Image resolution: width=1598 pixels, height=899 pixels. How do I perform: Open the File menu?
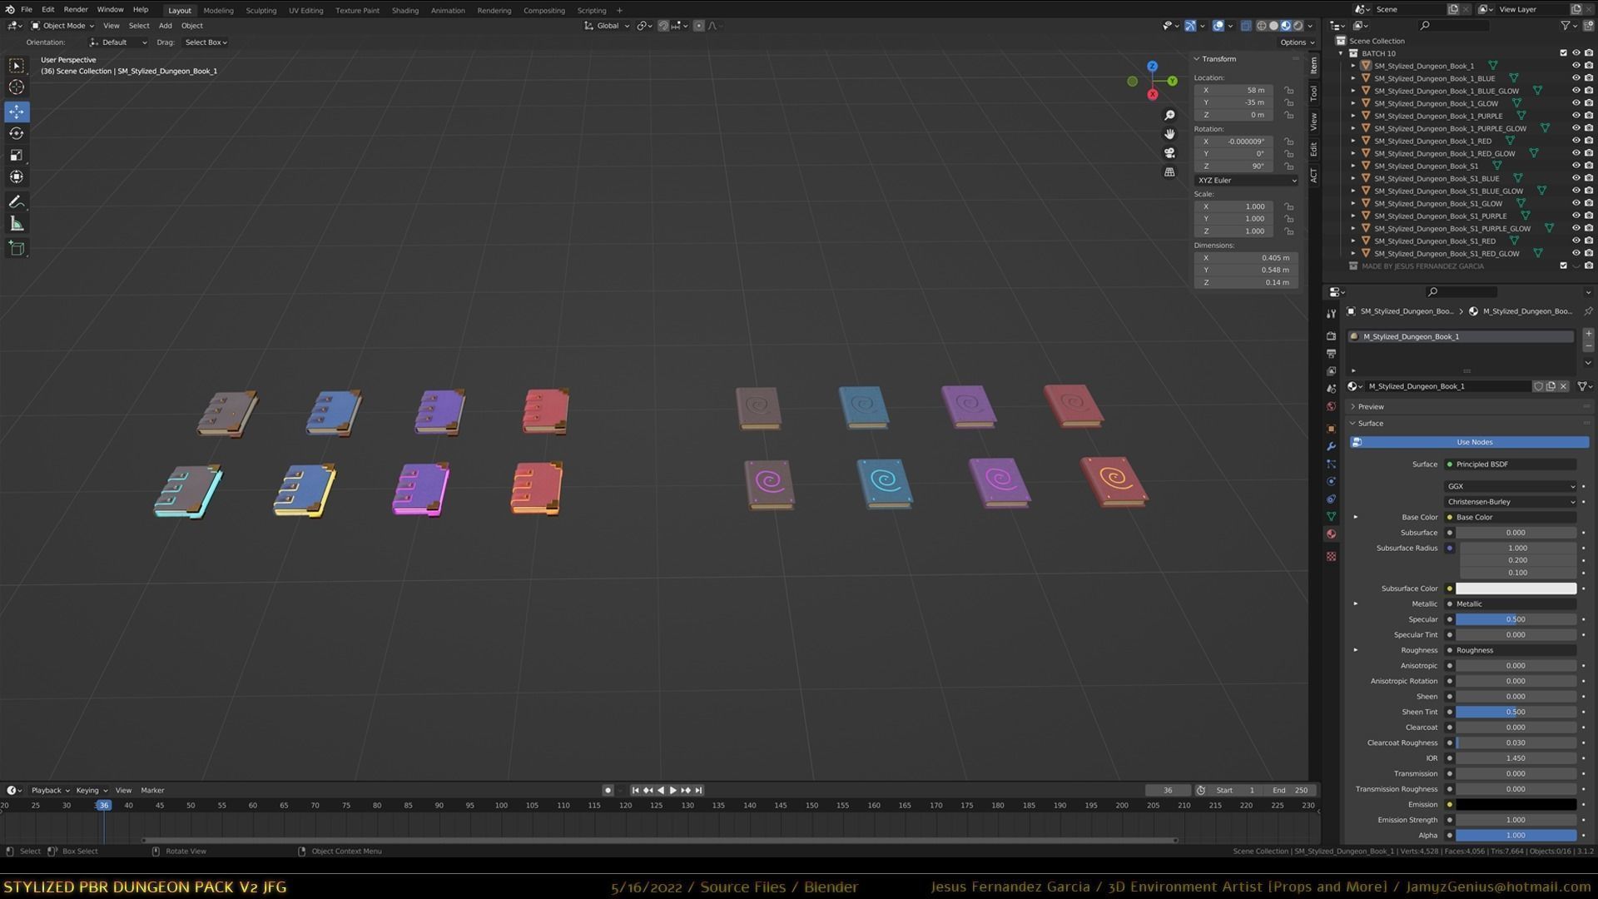26,10
